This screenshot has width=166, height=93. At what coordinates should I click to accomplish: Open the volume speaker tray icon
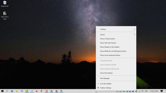pyautogui.click(x=142, y=91)
